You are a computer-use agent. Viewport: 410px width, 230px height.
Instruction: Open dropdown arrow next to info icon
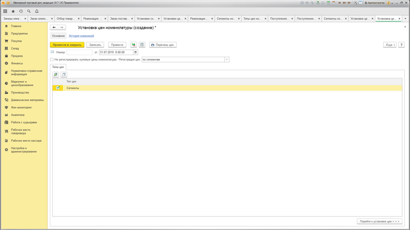pos(392,3)
